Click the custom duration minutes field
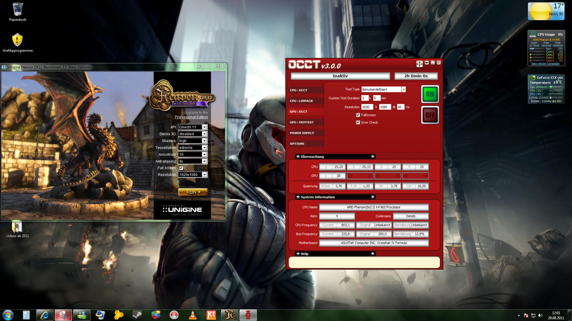Viewport: 572px width, 321px height. click(x=376, y=98)
